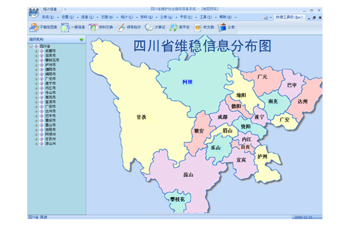This screenshot has height=229, width=352.
Task: Click the round W application logo button
Action: tap(34, 12)
